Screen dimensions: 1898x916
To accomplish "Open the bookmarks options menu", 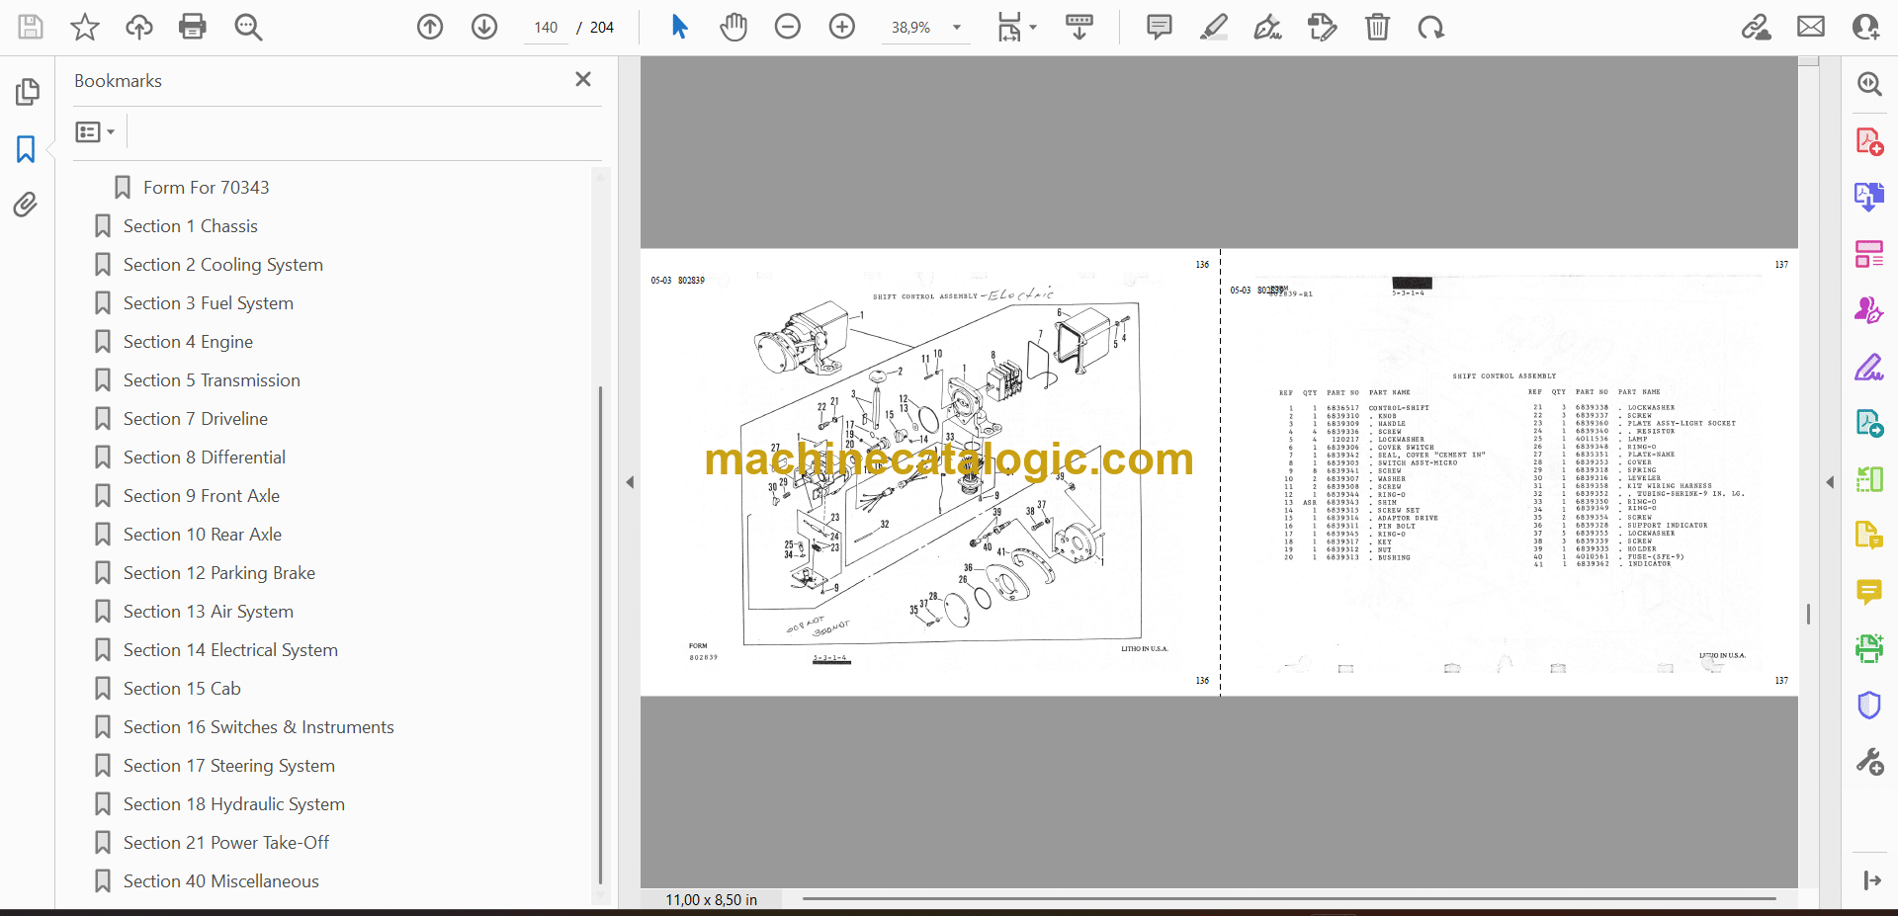I will pos(95,131).
